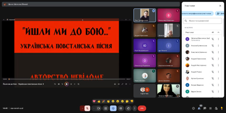Select Вадим Зинюк in participant list
Viewport: 226px width, 113px height.
[202, 92]
